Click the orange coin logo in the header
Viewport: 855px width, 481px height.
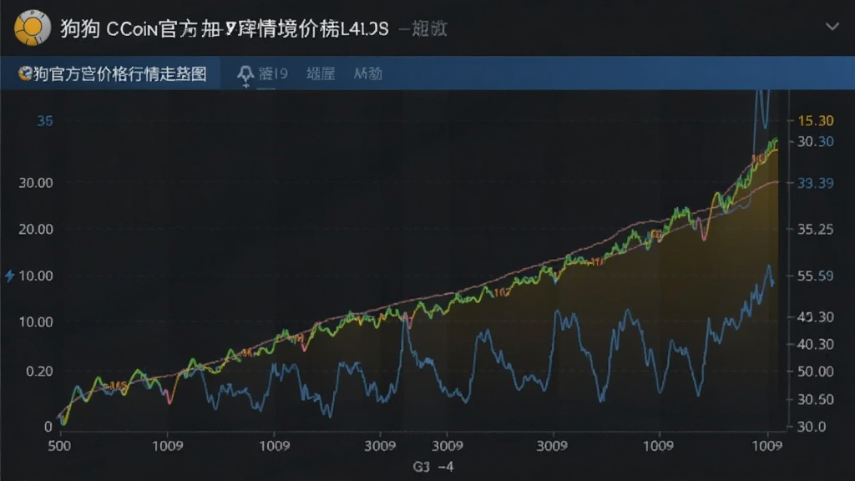coord(33,28)
